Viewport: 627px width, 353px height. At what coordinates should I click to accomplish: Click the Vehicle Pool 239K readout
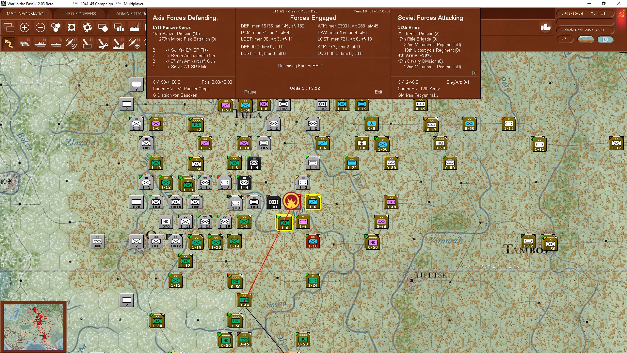(x=585, y=30)
